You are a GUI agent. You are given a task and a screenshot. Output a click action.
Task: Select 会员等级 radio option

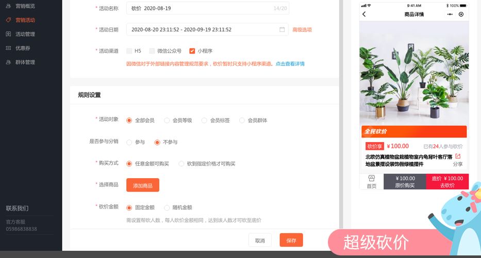point(167,121)
